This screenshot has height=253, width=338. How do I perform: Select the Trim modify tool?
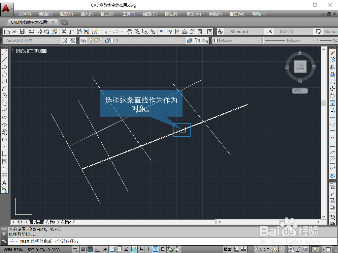coord(332,118)
